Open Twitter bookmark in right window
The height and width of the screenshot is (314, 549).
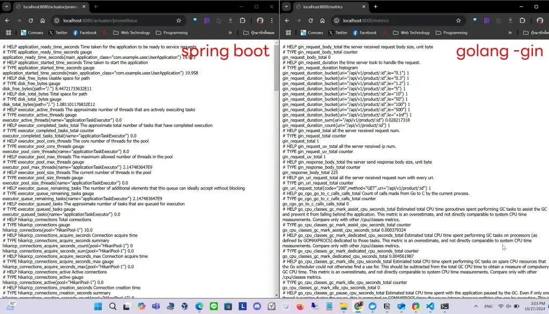point(338,33)
